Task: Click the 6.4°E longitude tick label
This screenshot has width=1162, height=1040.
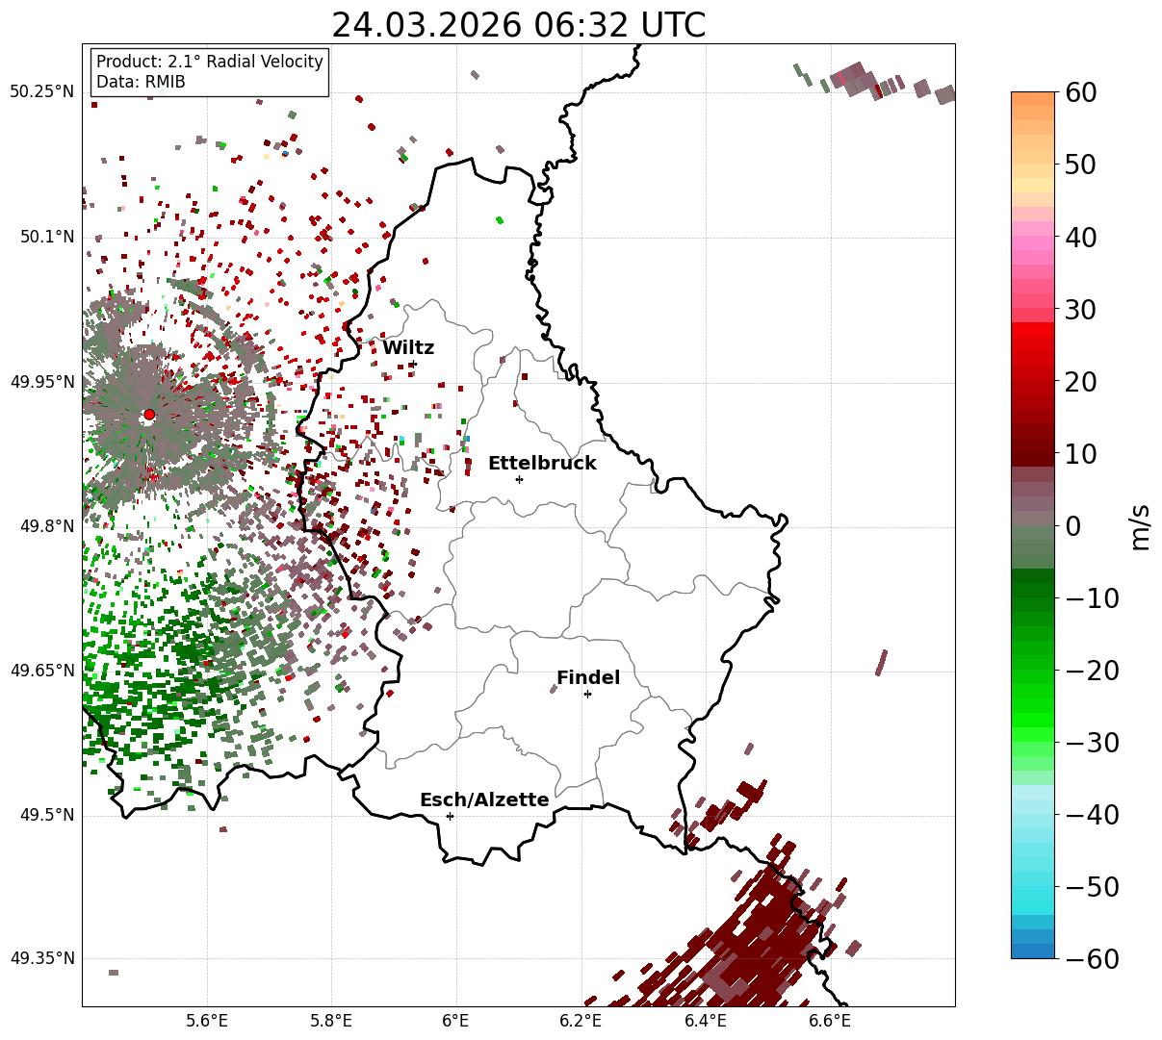Action: [x=706, y=1021]
